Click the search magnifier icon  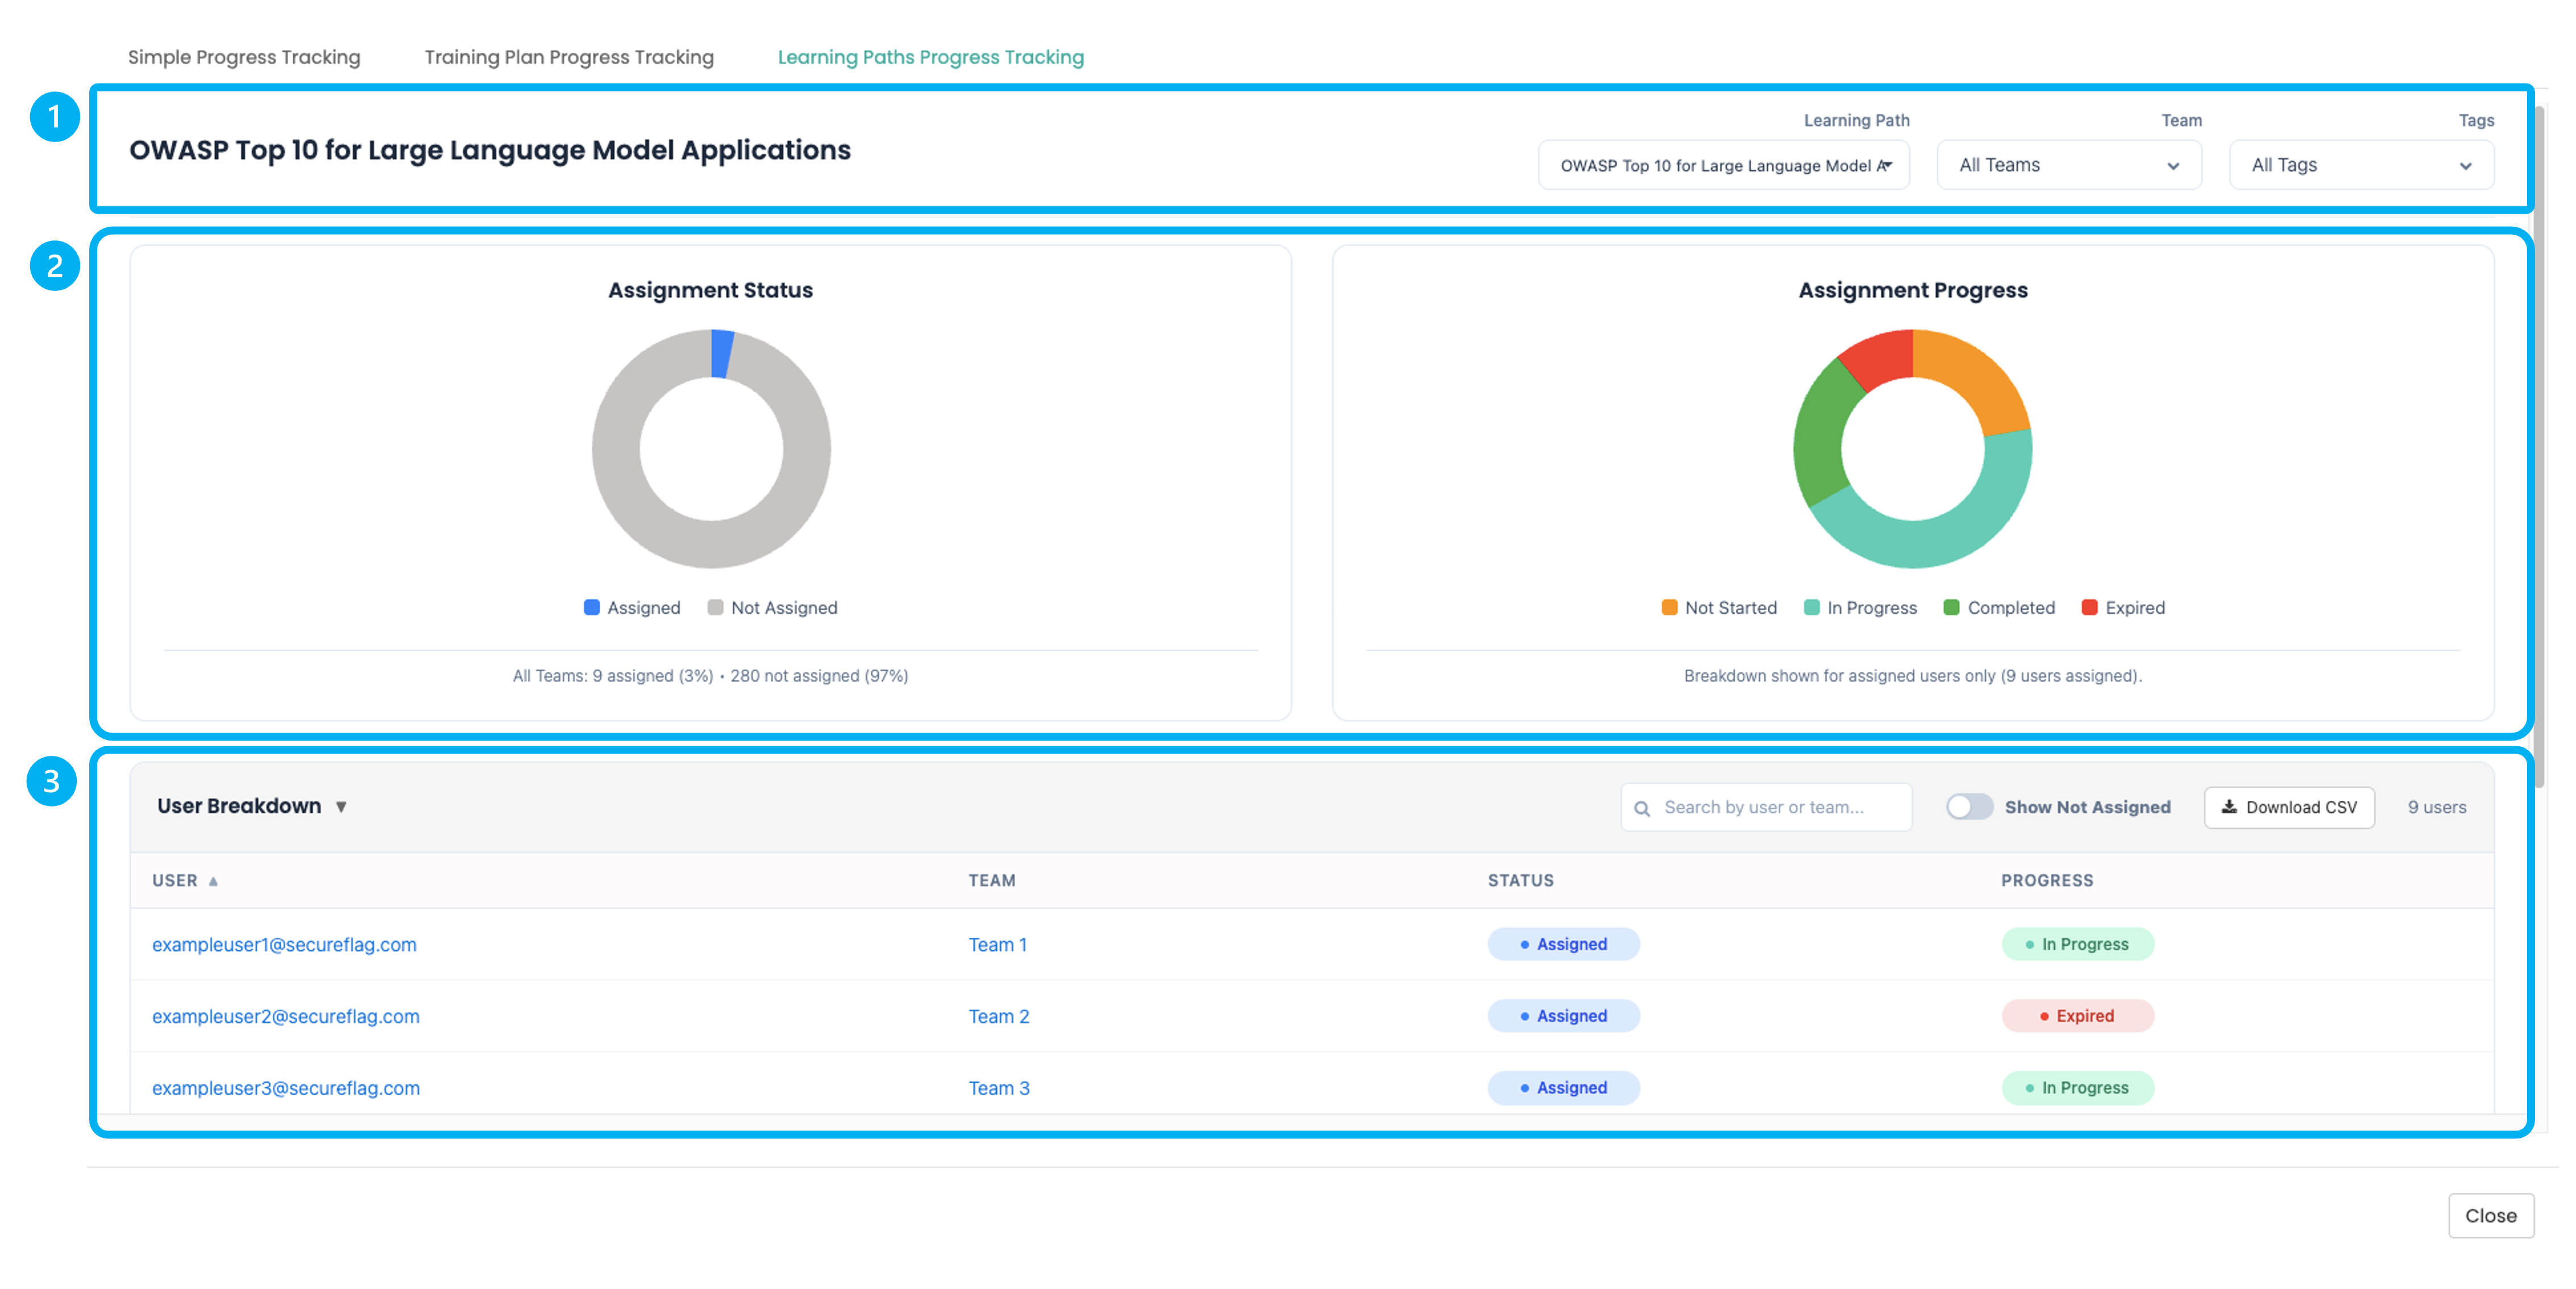coord(1641,808)
